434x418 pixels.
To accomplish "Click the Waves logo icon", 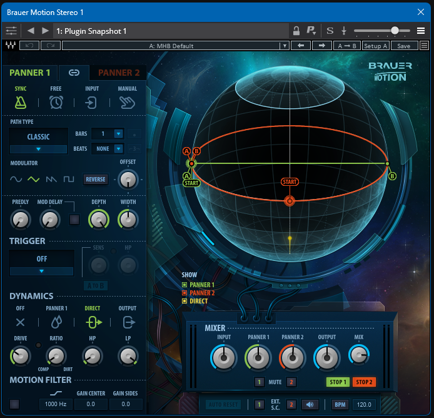I will [11, 45].
